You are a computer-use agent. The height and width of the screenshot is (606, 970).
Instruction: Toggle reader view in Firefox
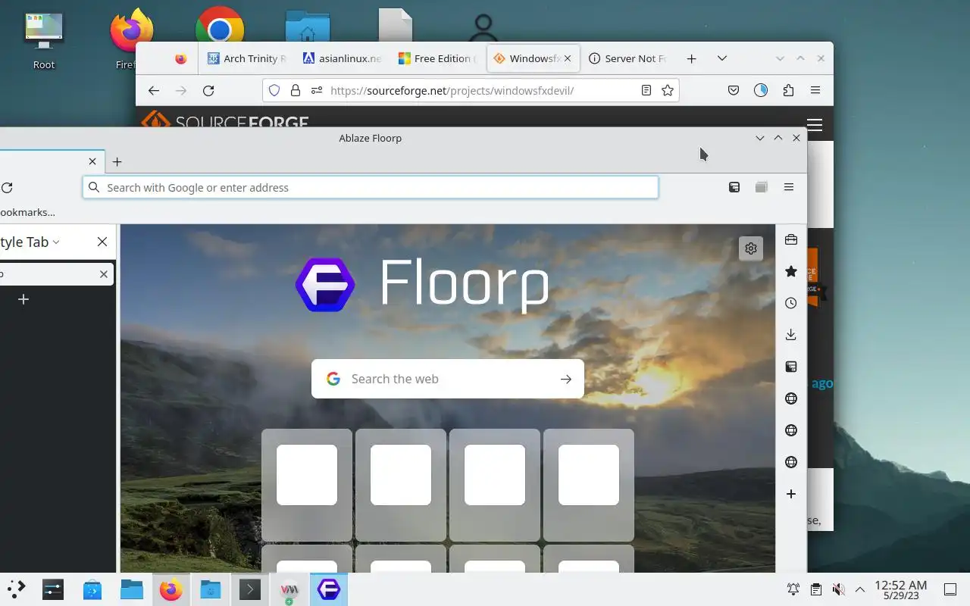point(646,90)
